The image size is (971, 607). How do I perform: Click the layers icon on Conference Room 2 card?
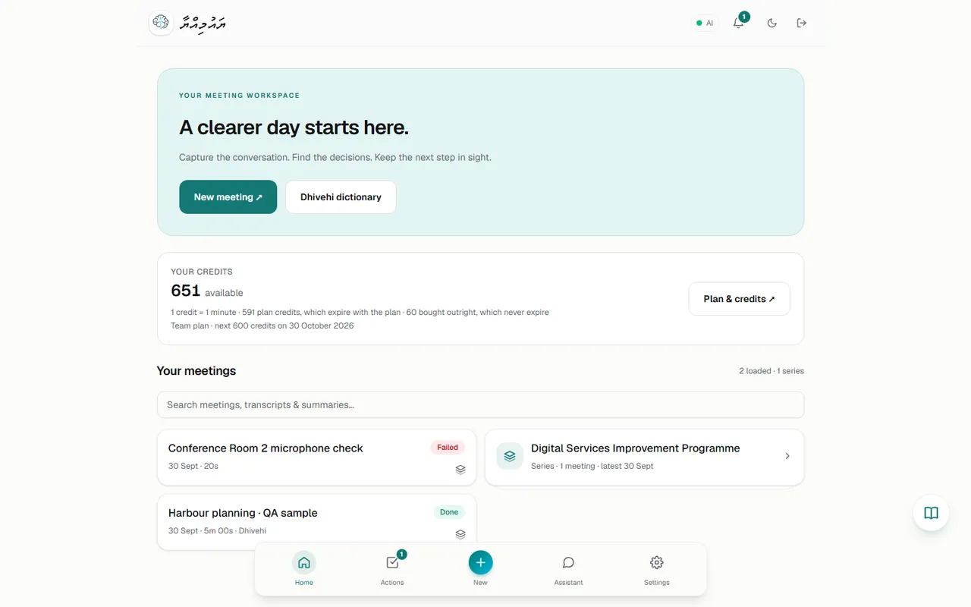point(460,469)
